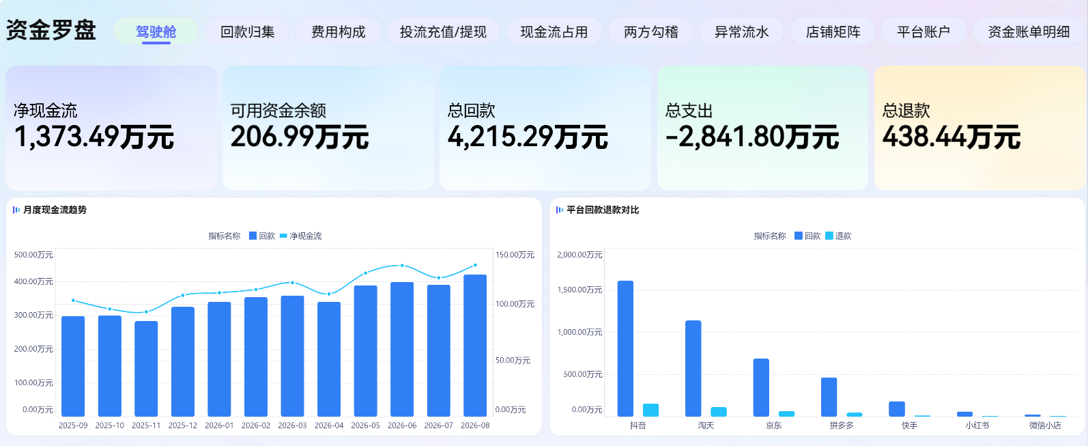Click the 2025-10 回款 bar
This screenshot has height=446, width=1088.
110,366
